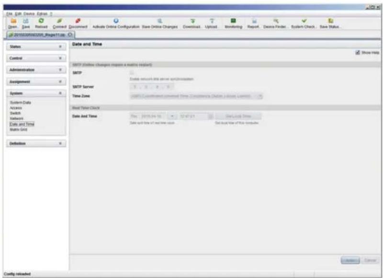Viewport: 383px width, 278px height.
Task: Select System Data in the sidebar
Action: click(x=20, y=102)
